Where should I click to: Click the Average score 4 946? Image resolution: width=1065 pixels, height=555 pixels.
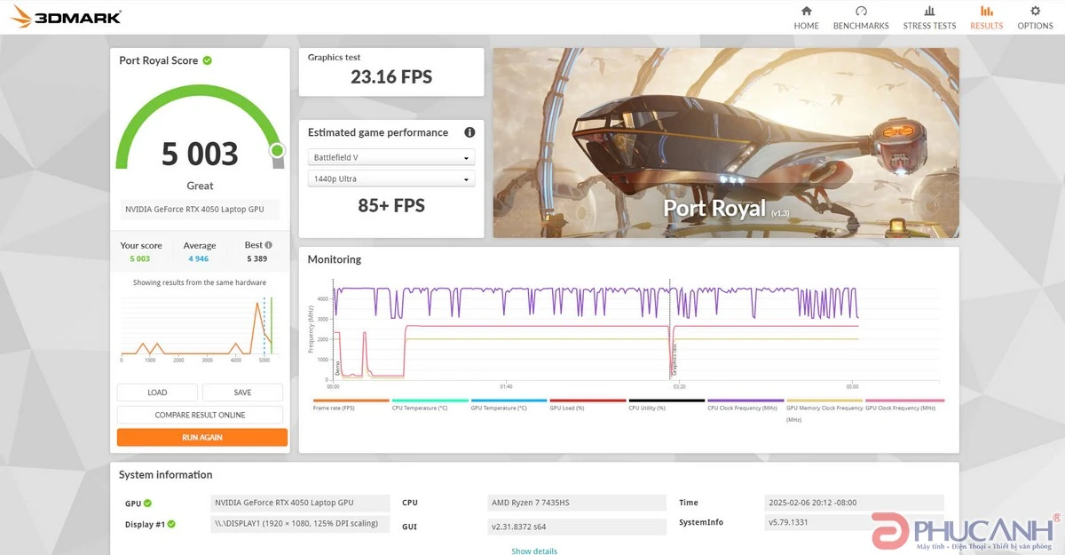coord(200,259)
